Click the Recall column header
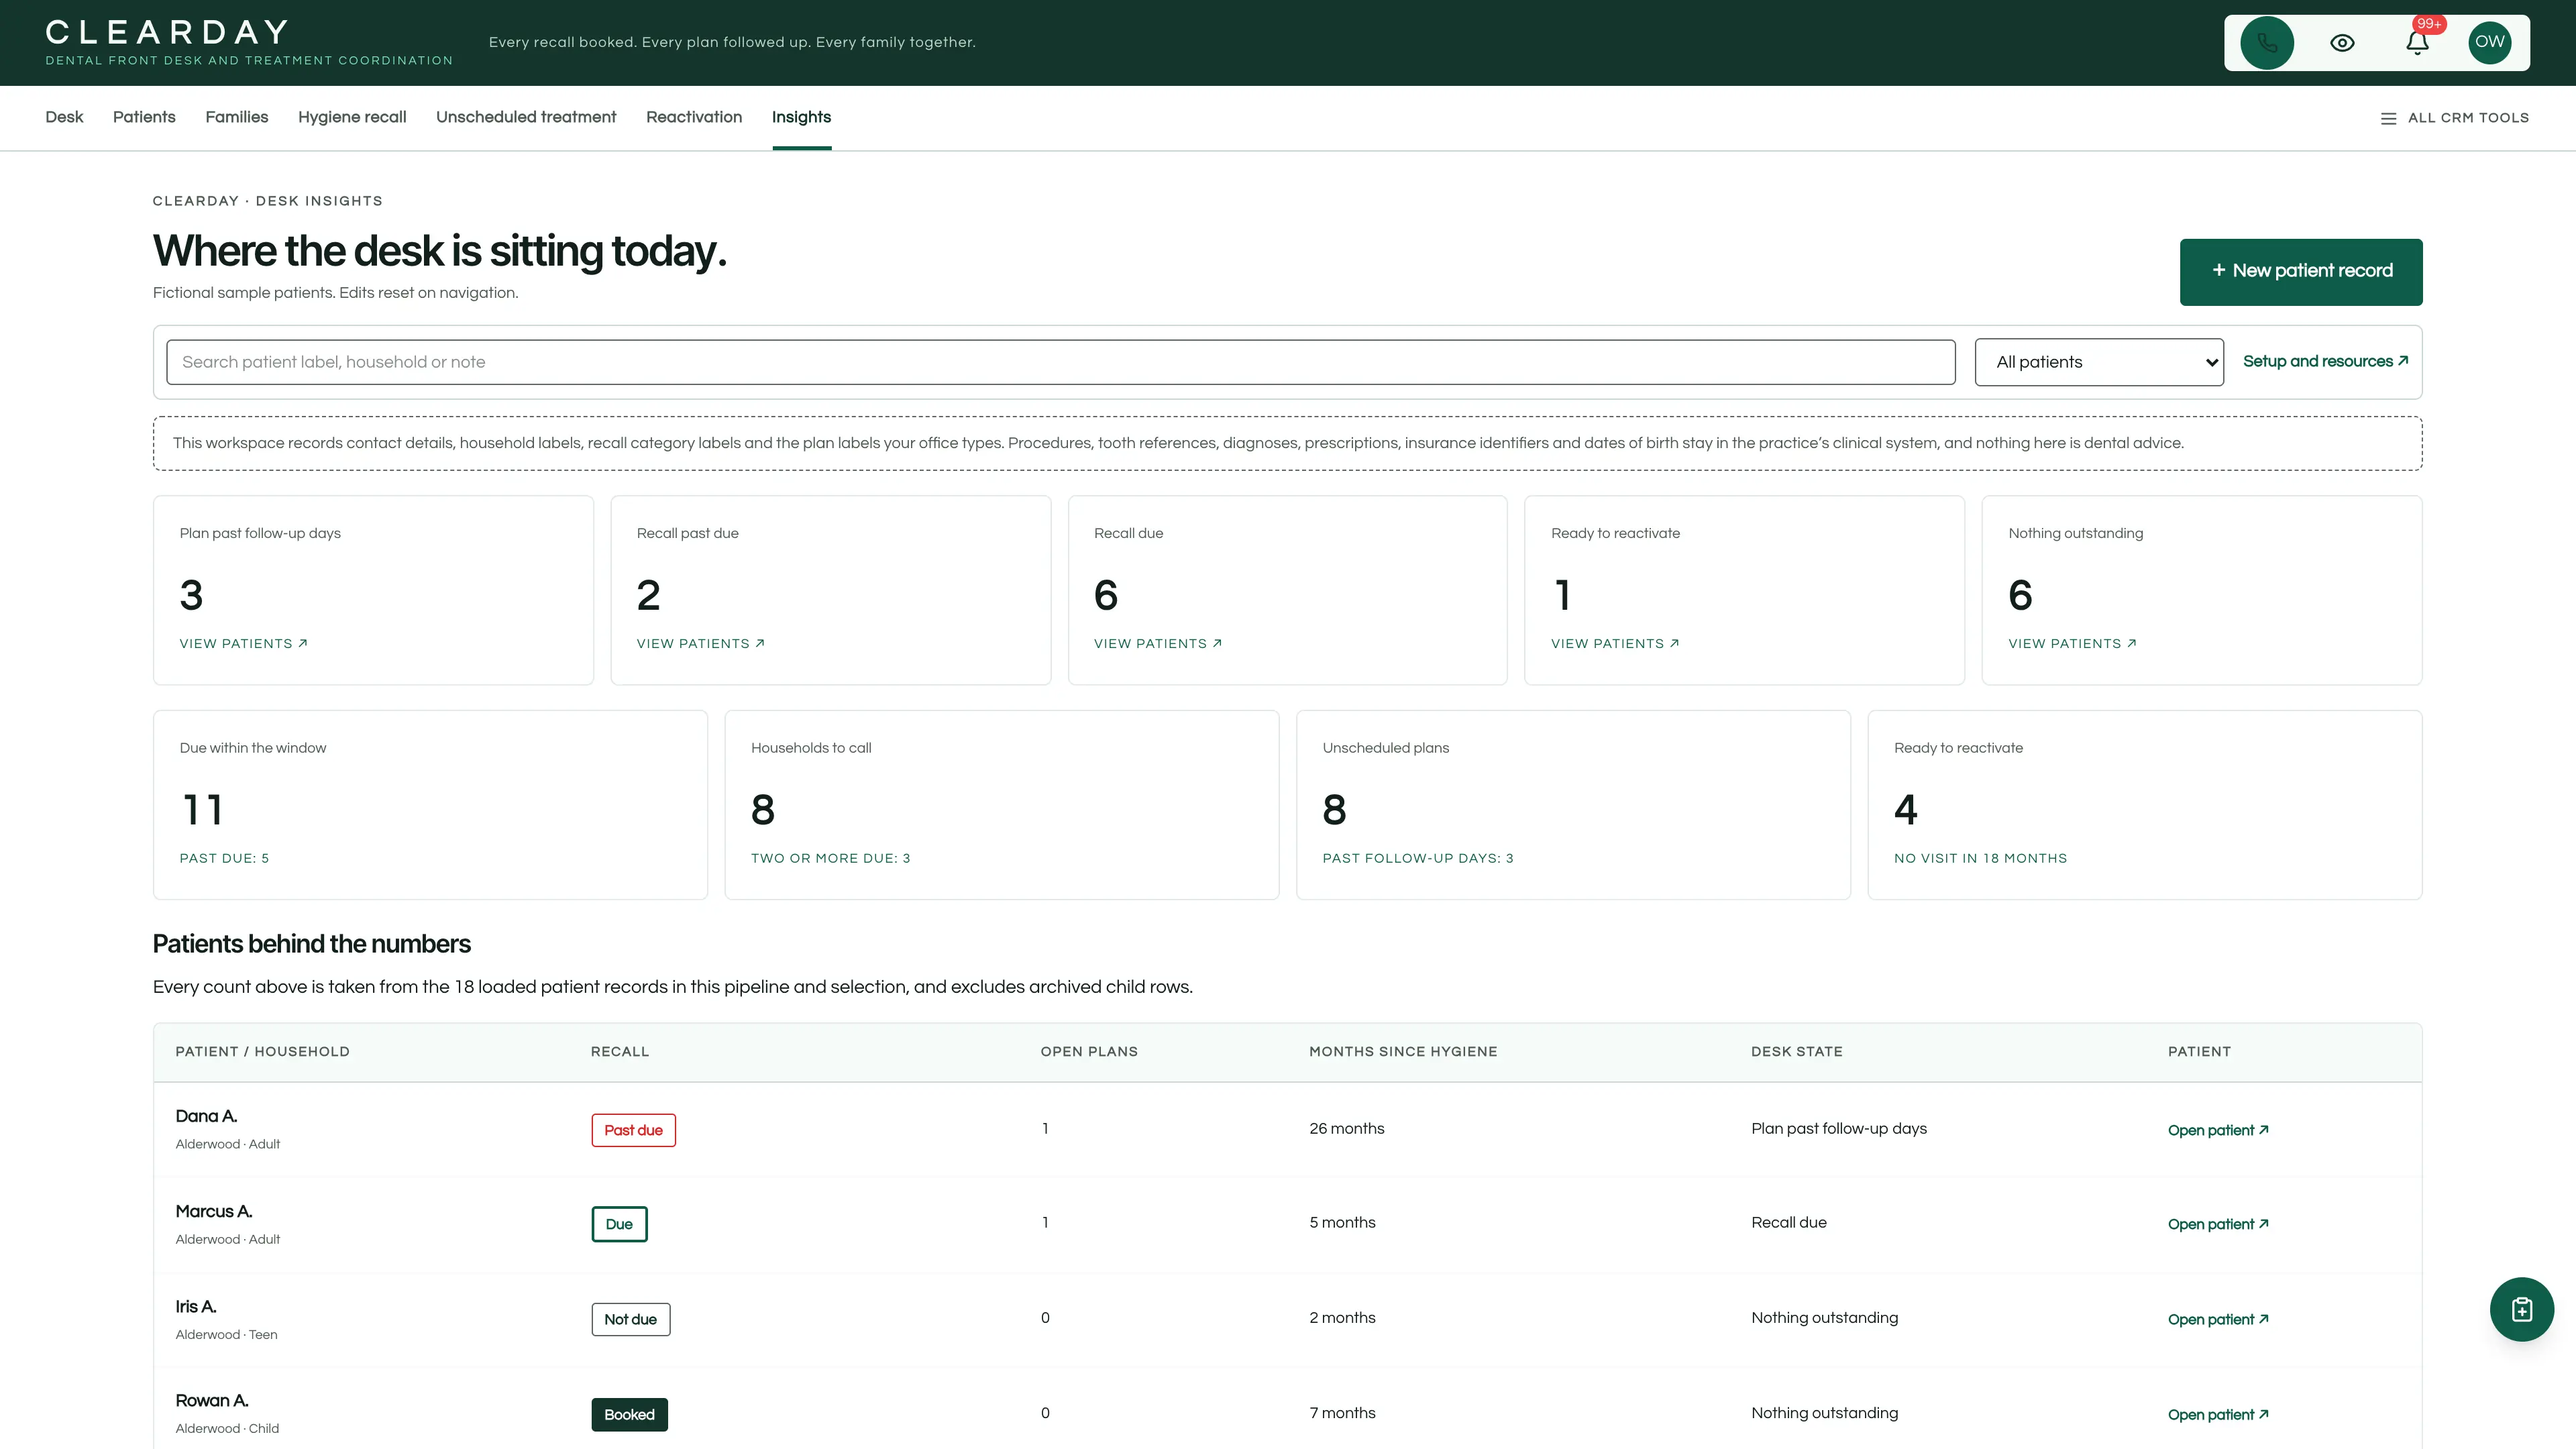 tap(620, 1052)
